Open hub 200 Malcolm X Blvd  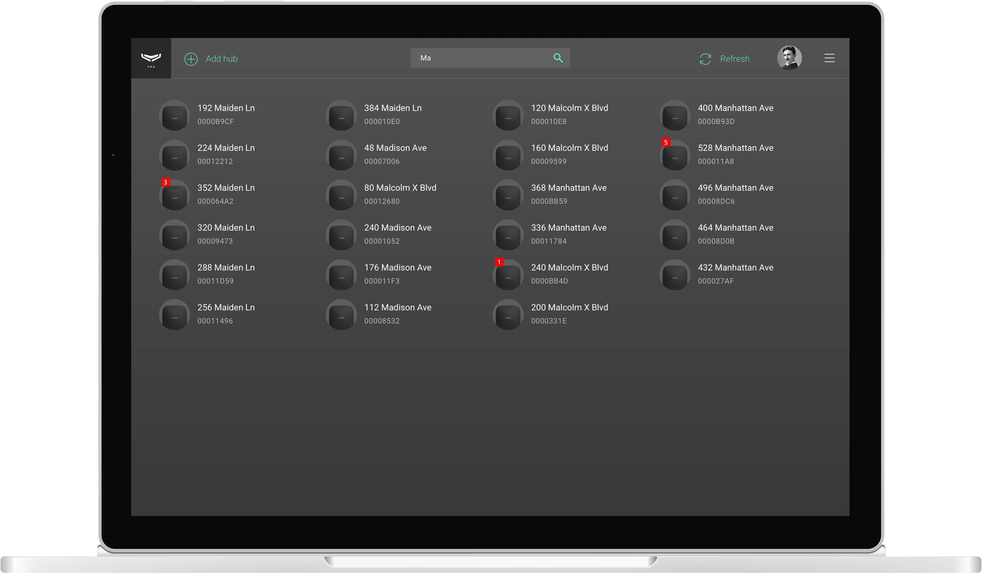coord(569,308)
